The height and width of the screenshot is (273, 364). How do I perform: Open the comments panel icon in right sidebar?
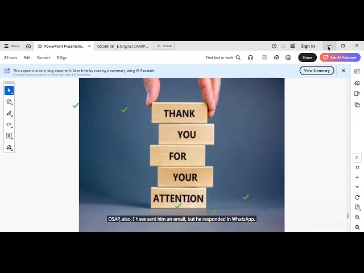[x=357, y=83]
